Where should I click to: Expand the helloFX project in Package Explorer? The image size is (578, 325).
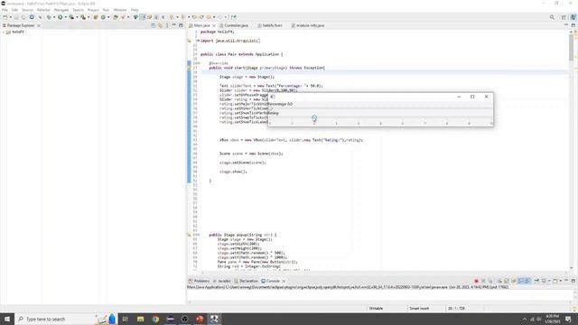click(x=4, y=32)
